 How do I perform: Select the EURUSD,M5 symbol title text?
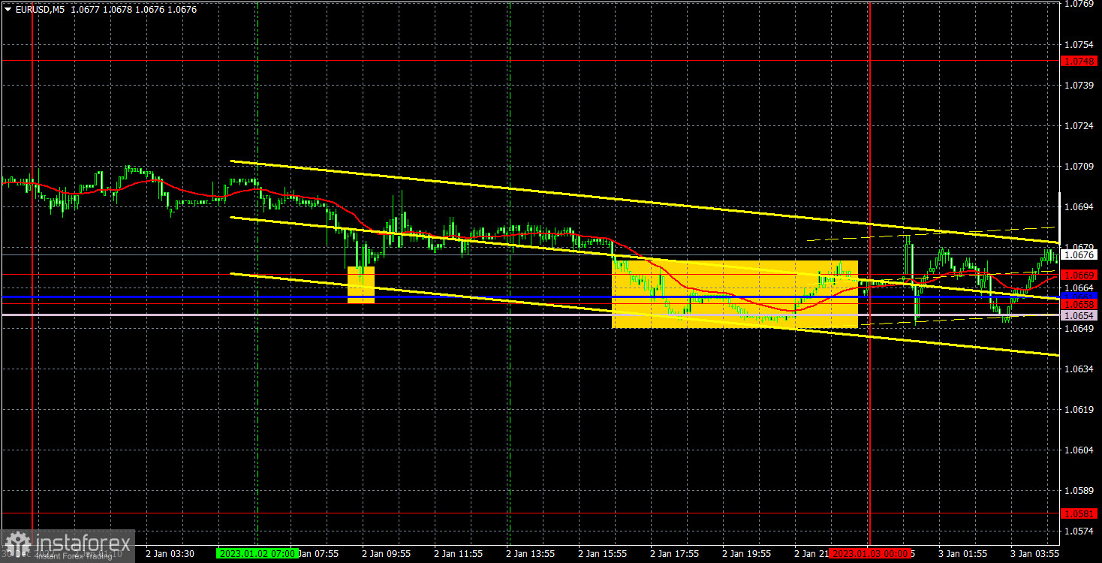click(x=41, y=10)
